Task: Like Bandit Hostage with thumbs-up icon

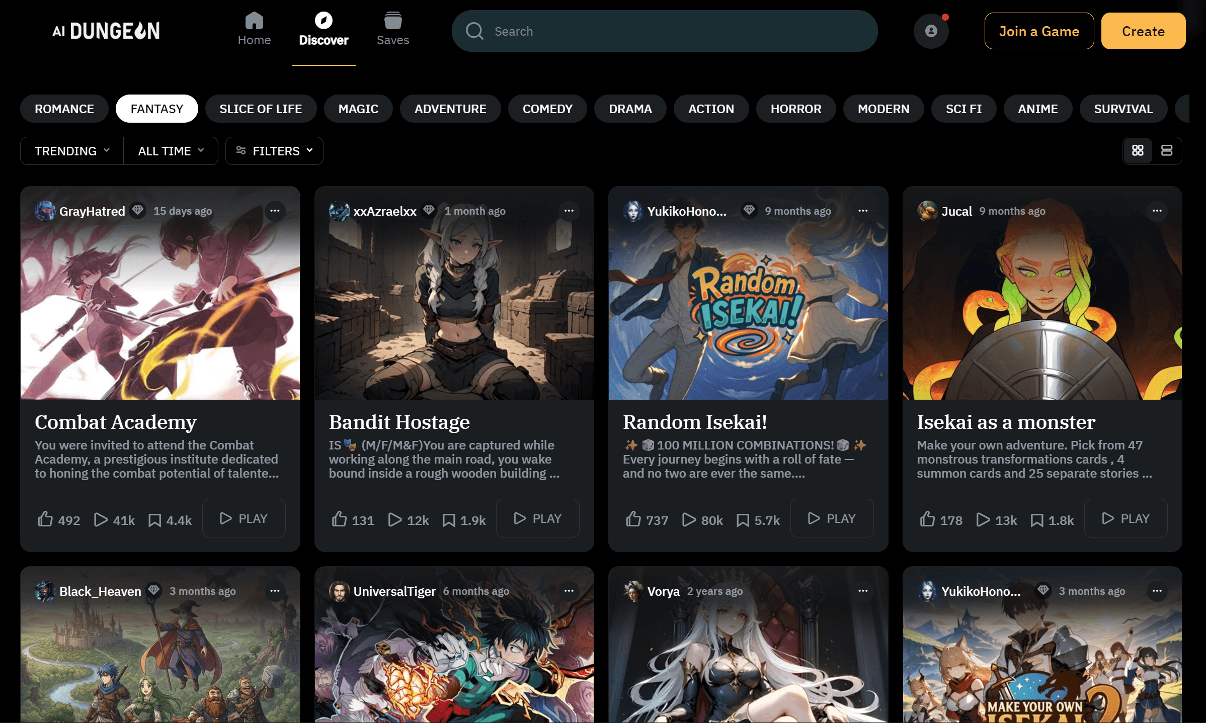Action: (x=340, y=519)
